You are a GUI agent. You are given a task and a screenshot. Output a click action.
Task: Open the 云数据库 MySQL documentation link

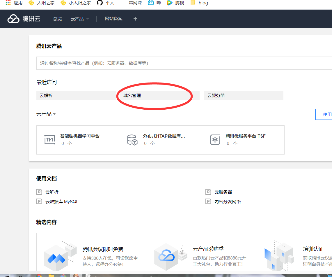coord(62,201)
